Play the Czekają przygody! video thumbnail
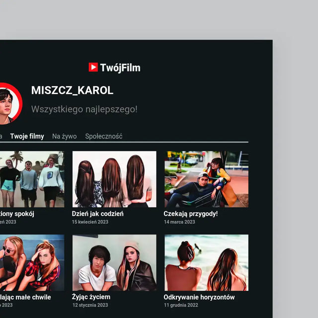The image size is (318, 318). tap(206, 179)
